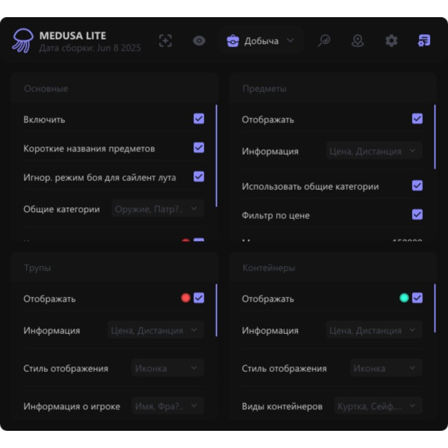Click the Информация dropdown in Предметы
Viewport: 448px width, 448px height.
pos(374,151)
